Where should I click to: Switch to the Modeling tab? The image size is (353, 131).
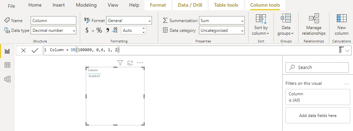pyautogui.click(x=86, y=5)
